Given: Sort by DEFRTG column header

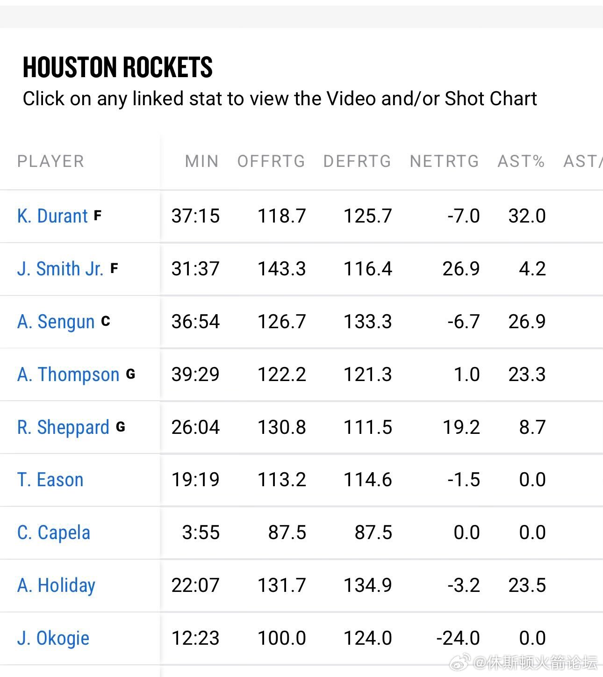Looking at the screenshot, I should [357, 161].
